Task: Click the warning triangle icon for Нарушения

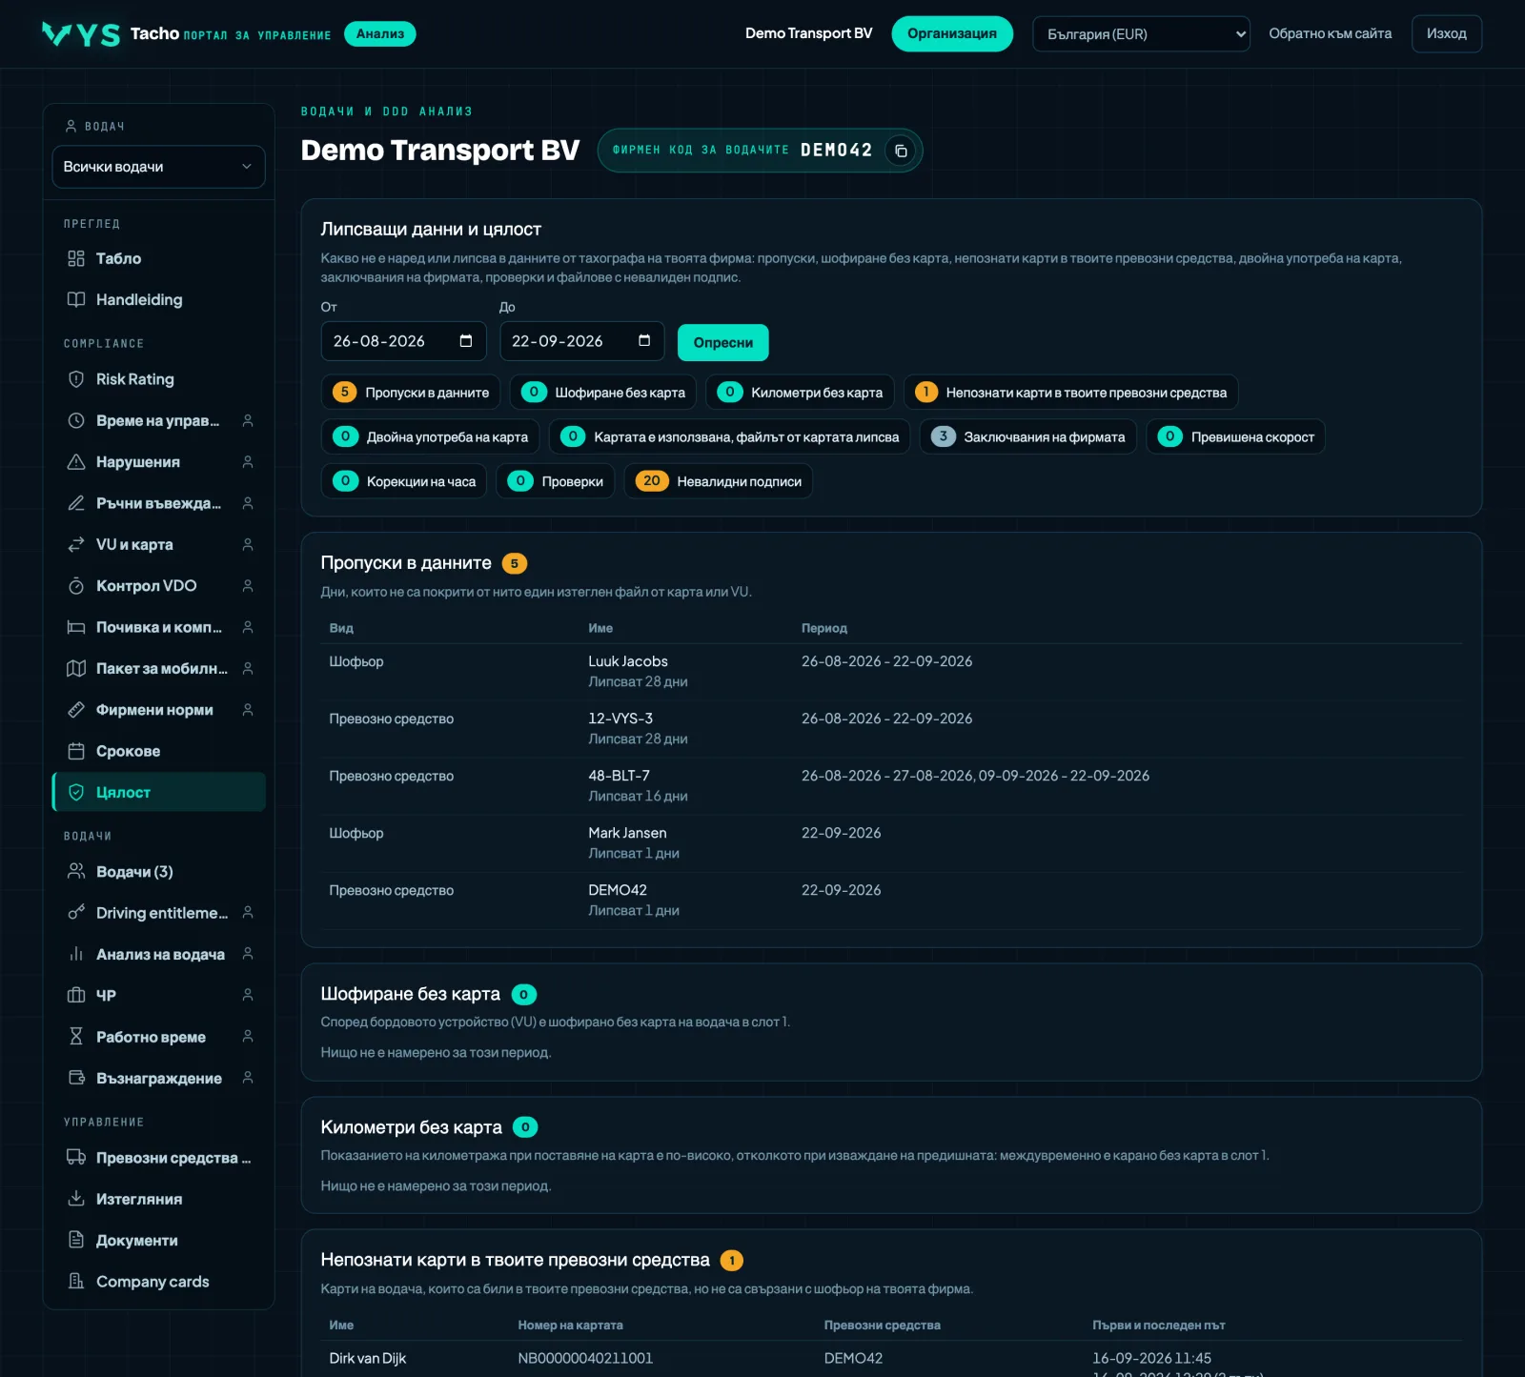Action: [76, 462]
